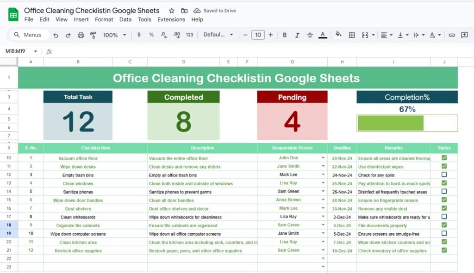Open the Extensions menu
This screenshot has width=474, height=273.
[171, 19]
